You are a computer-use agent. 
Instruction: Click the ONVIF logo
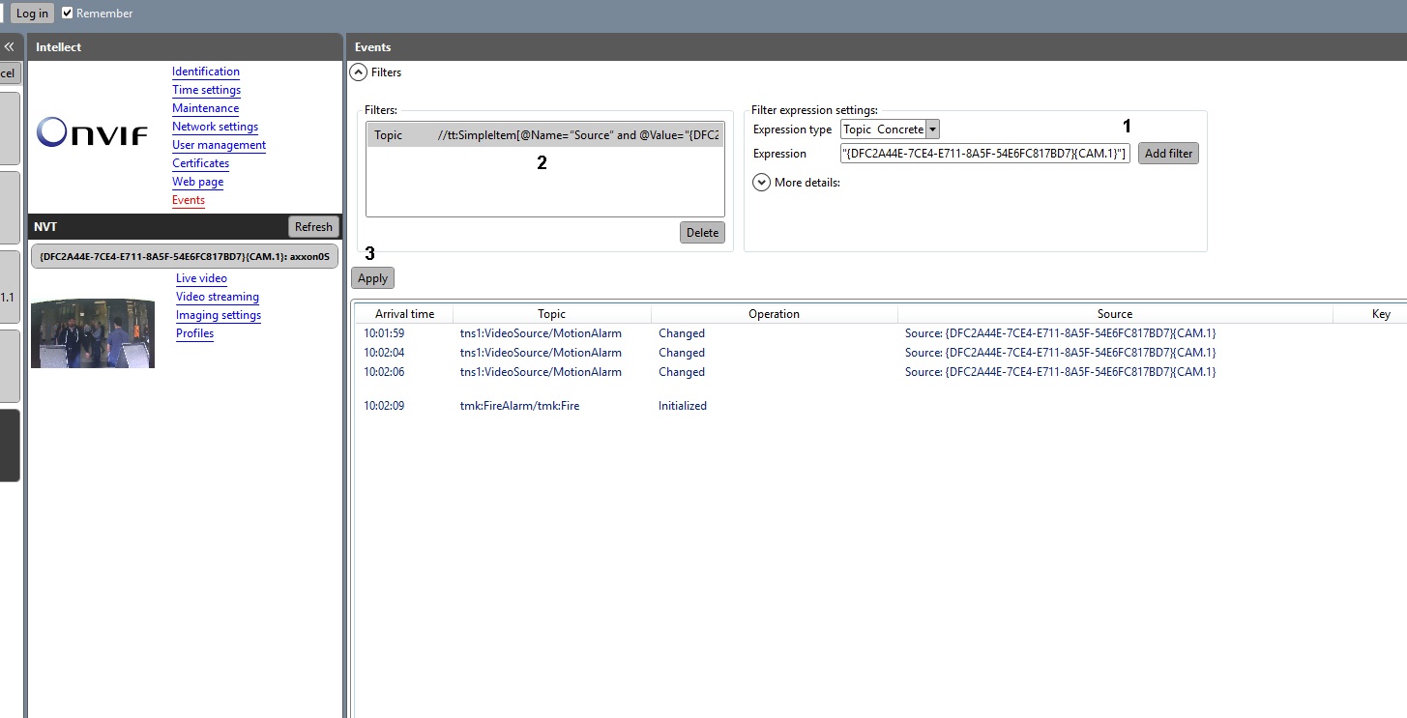click(92, 133)
